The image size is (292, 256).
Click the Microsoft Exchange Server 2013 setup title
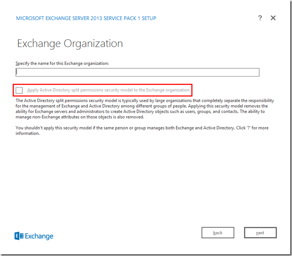click(x=86, y=18)
